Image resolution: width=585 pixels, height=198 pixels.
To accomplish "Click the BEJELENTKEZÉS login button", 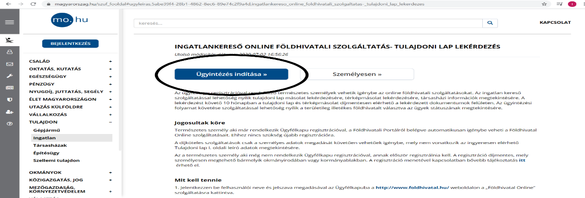I will (x=71, y=44).
